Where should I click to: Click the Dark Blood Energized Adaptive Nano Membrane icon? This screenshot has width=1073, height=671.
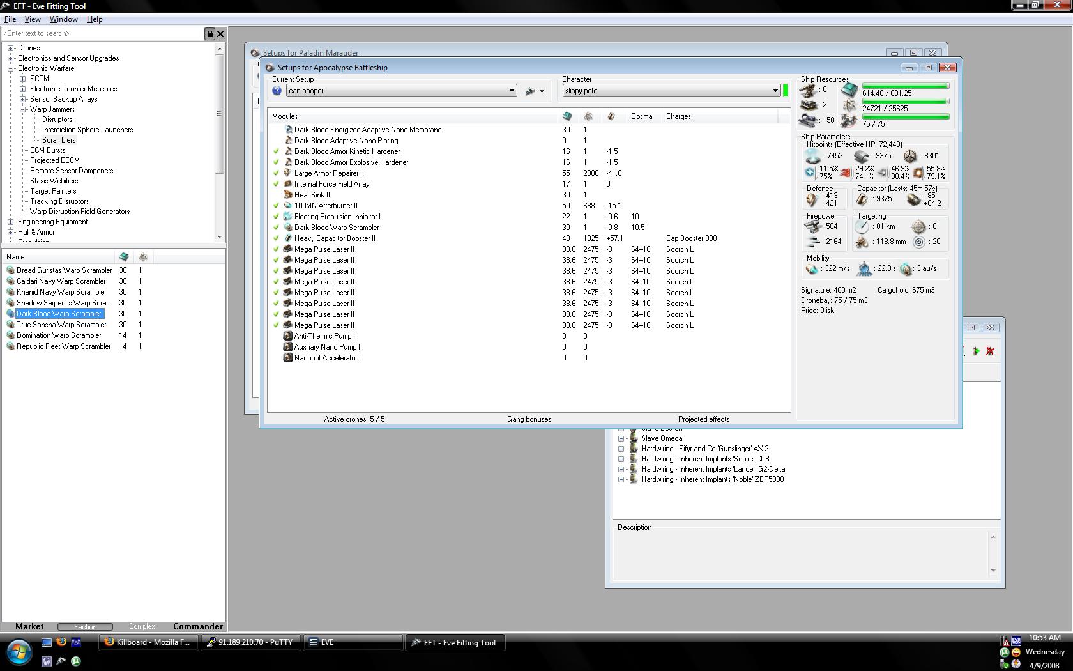pos(288,130)
